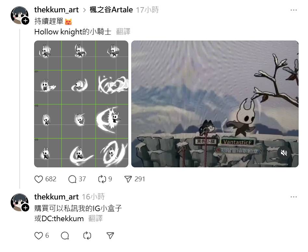The image size is (308, 252).
Task: Repost the Hollow Knight sprite post
Action: pyautogui.click(x=102, y=179)
